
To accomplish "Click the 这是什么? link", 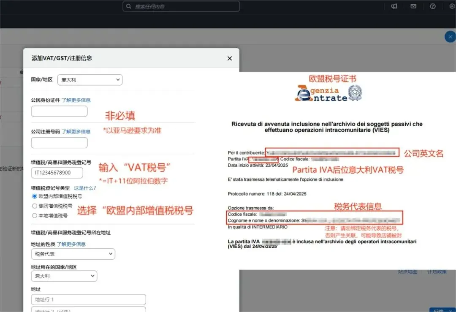I will click(84, 188).
